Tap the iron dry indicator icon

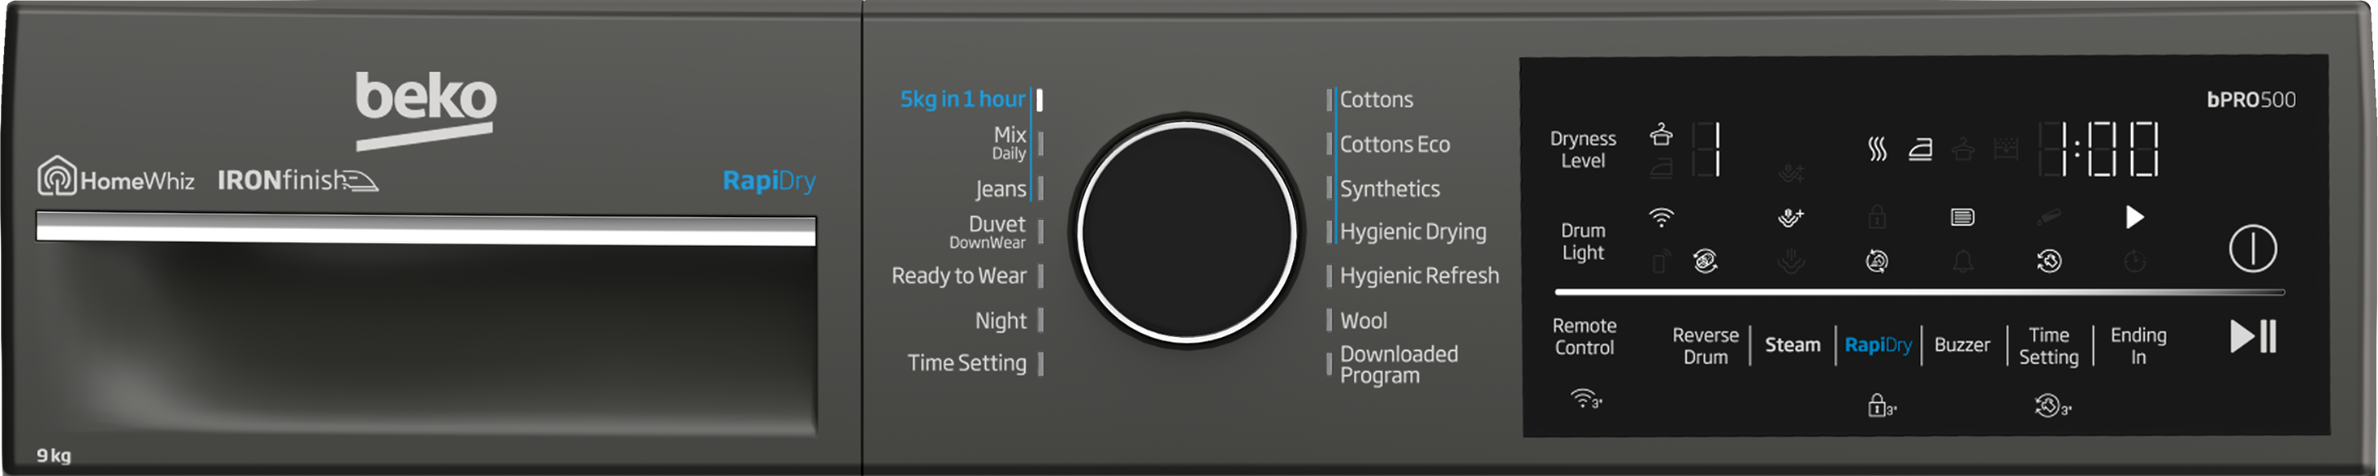1920,149
